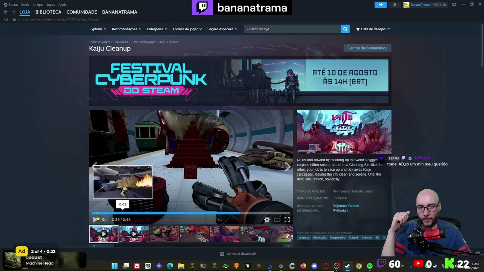Switch to the COMUNIDADE tab
The image size is (484, 272).
(x=82, y=12)
